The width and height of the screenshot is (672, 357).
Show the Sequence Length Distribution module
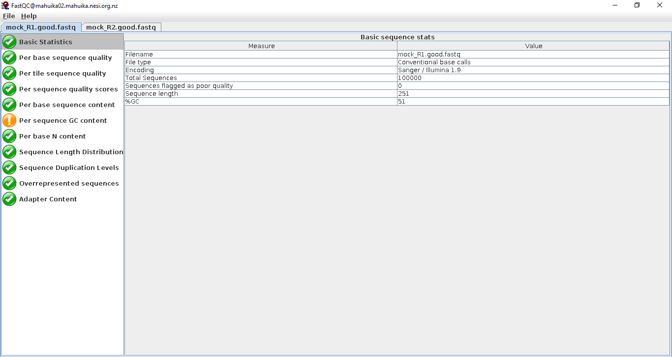tap(71, 152)
